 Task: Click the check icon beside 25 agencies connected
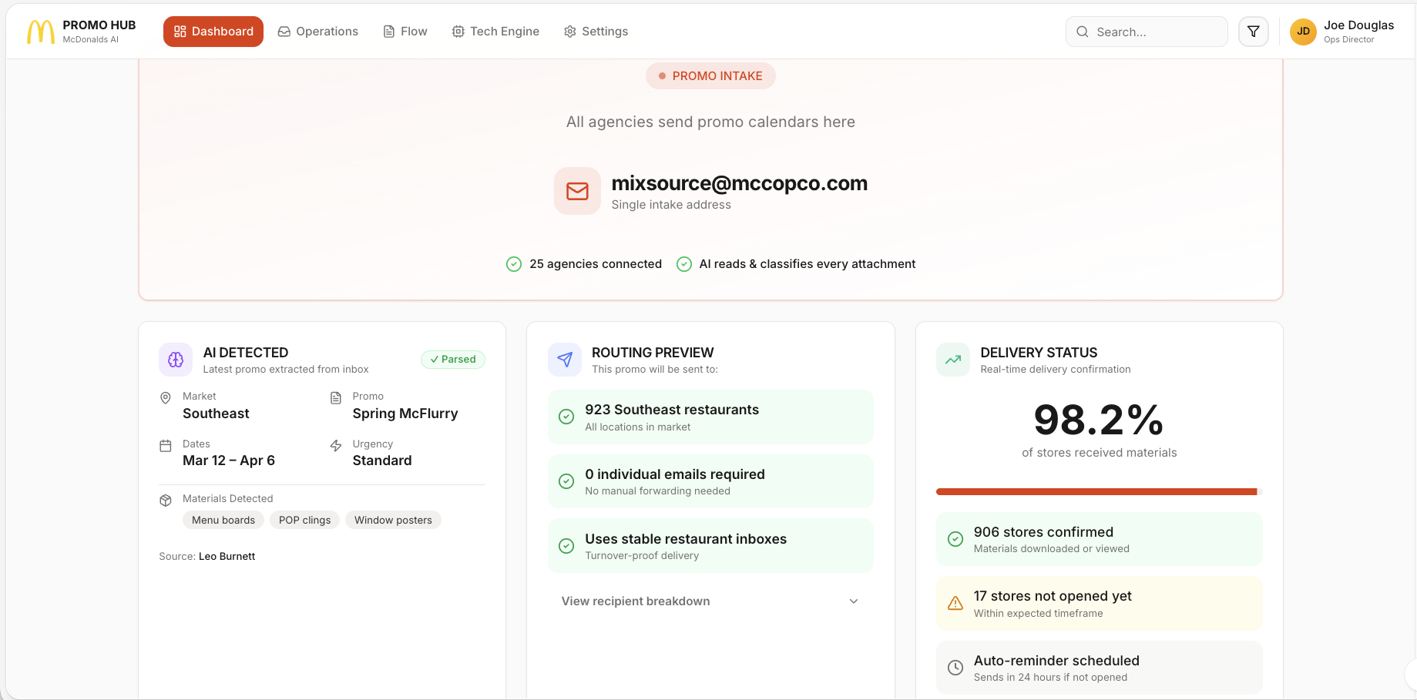(x=514, y=264)
